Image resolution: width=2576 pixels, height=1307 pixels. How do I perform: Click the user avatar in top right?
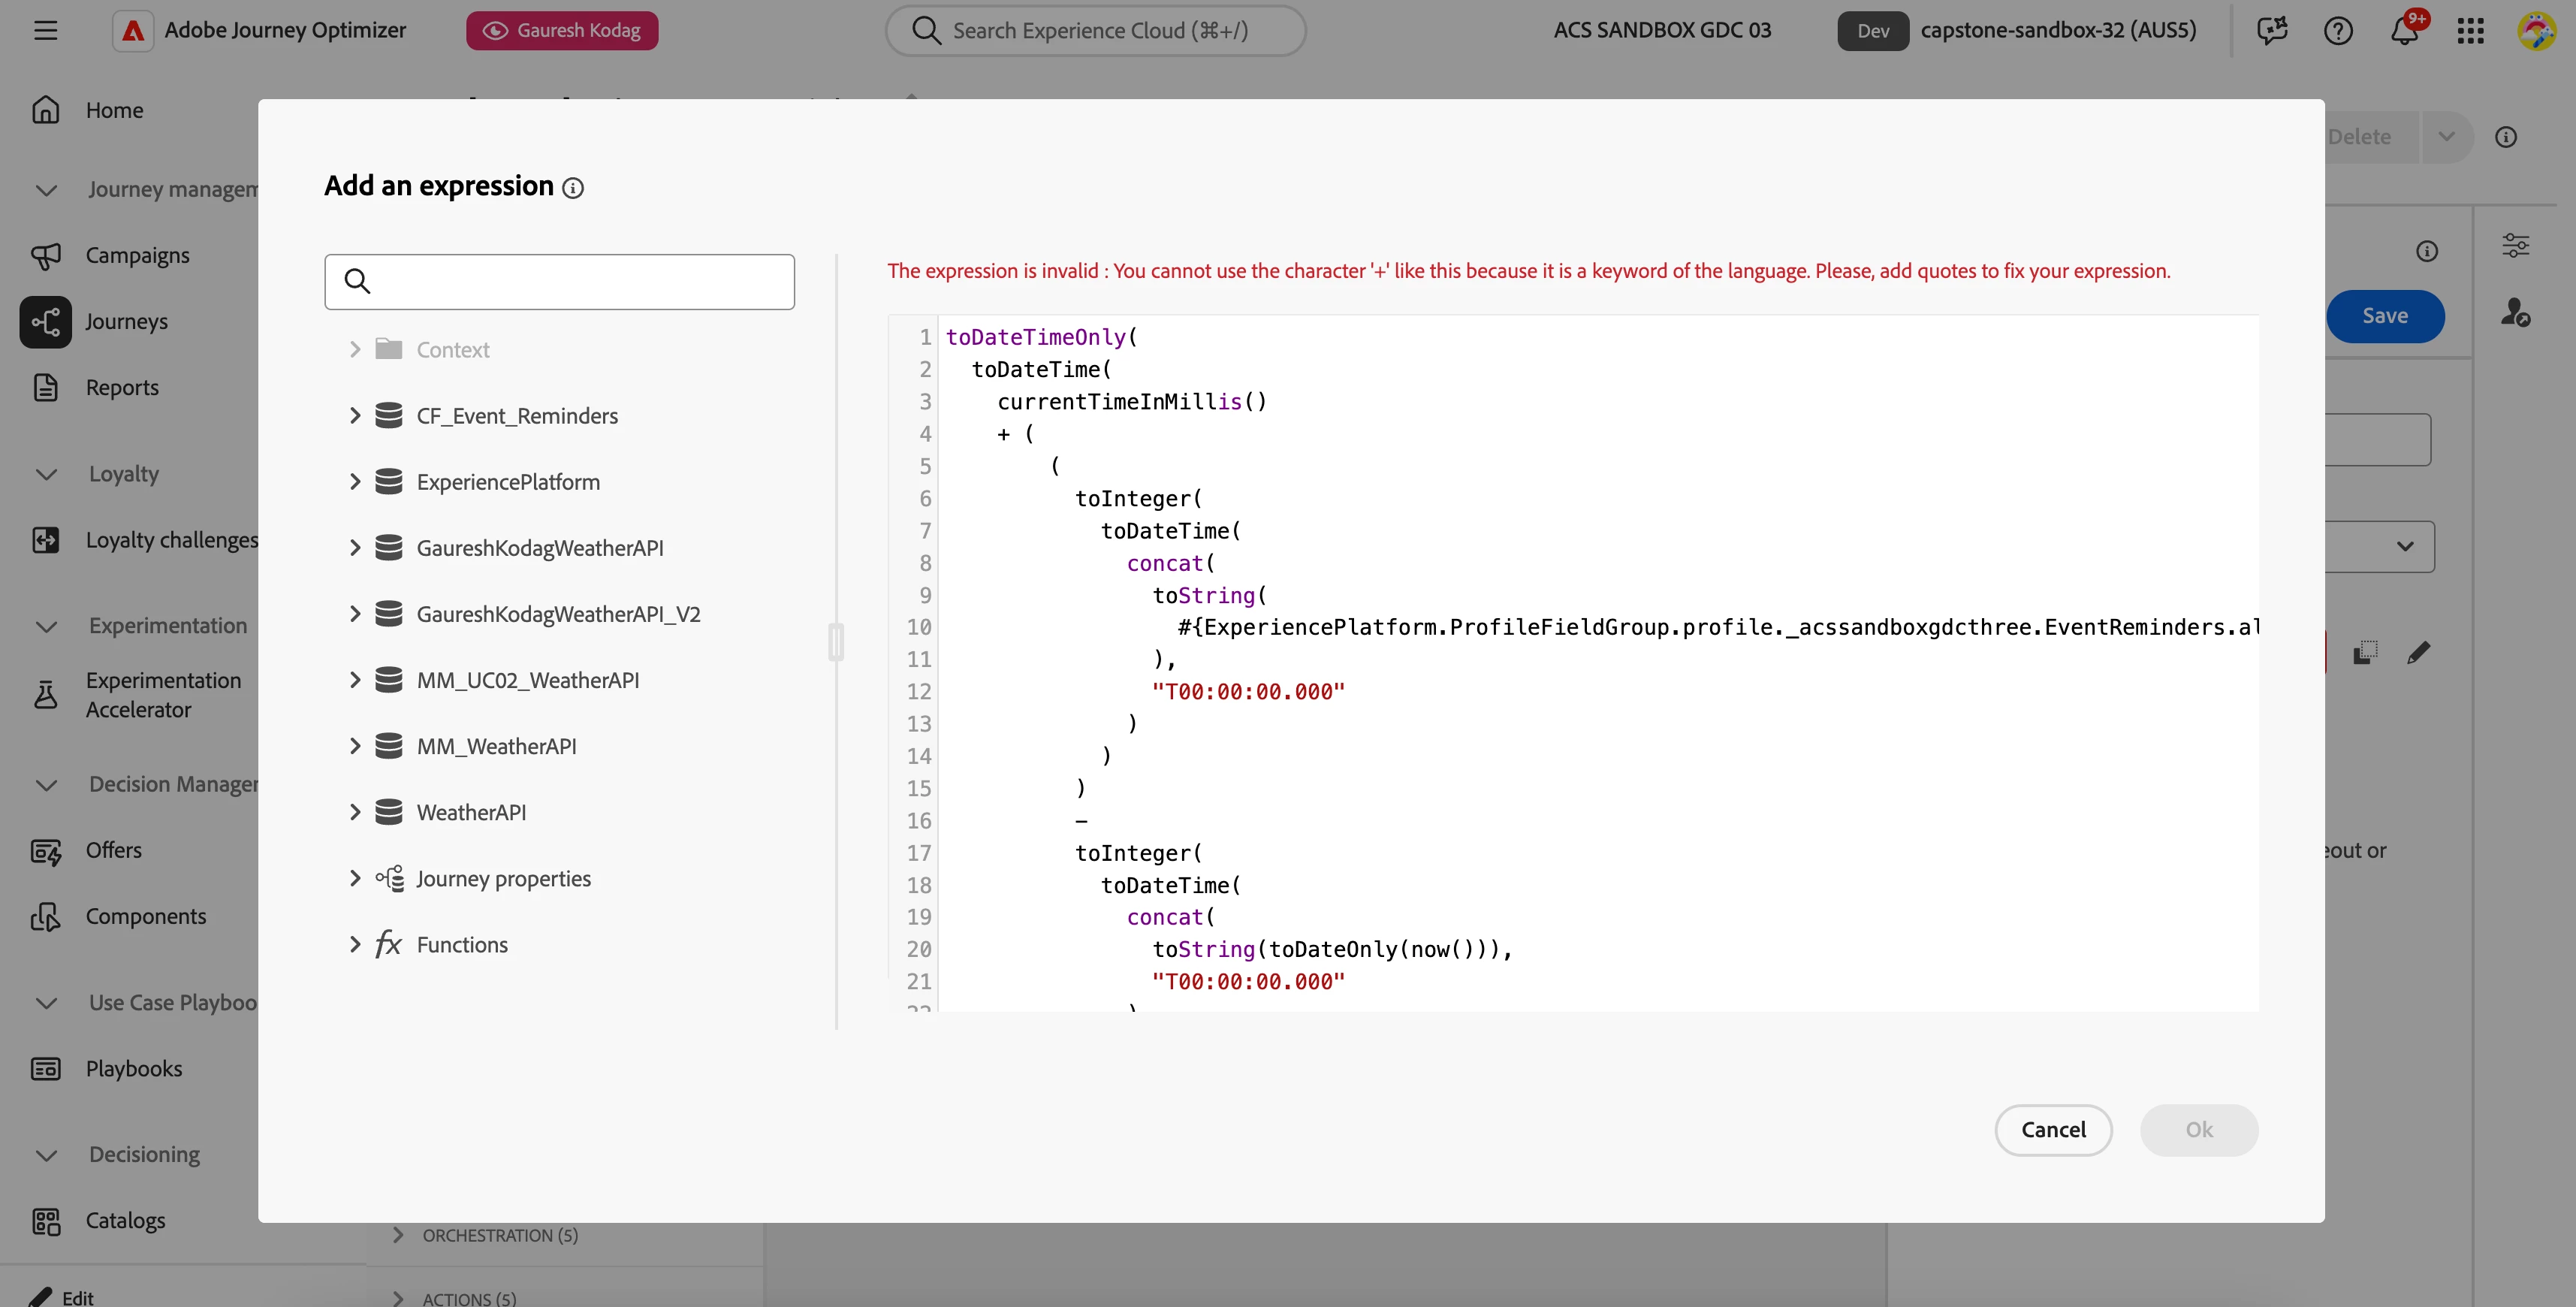point(2536,31)
